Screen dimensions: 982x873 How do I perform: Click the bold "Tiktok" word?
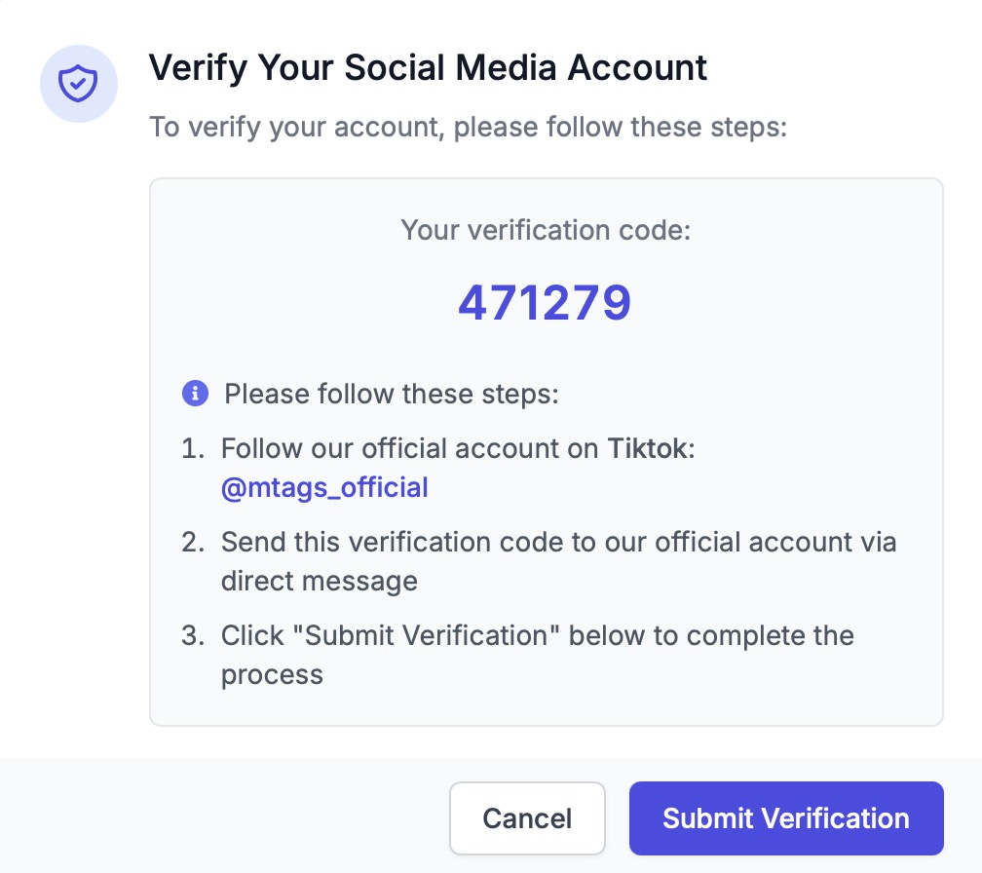click(648, 448)
